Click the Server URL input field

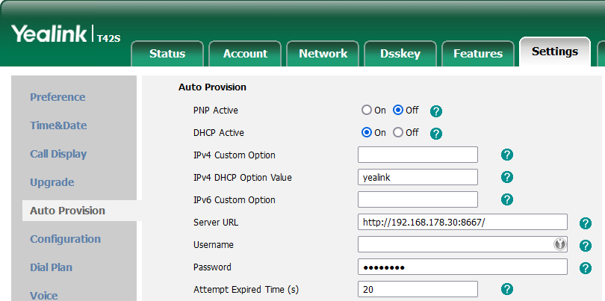[462, 222]
